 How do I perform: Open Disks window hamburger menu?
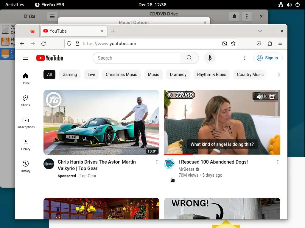[x=52, y=16]
